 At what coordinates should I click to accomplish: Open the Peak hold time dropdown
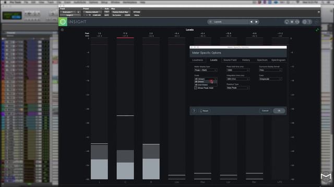point(238,70)
